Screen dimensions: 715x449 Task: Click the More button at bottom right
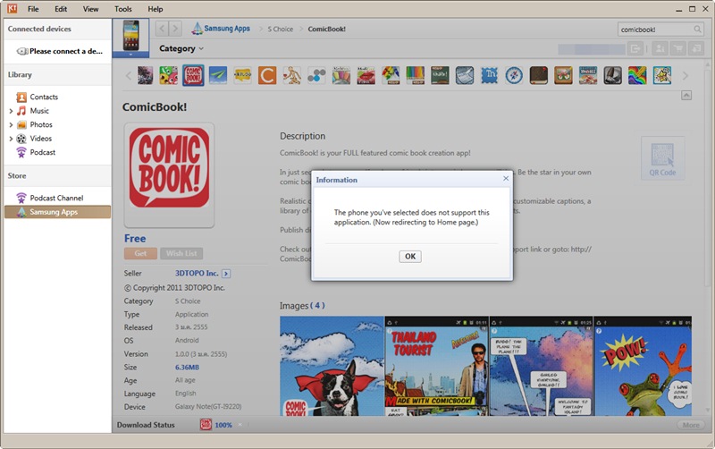(691, 425)
